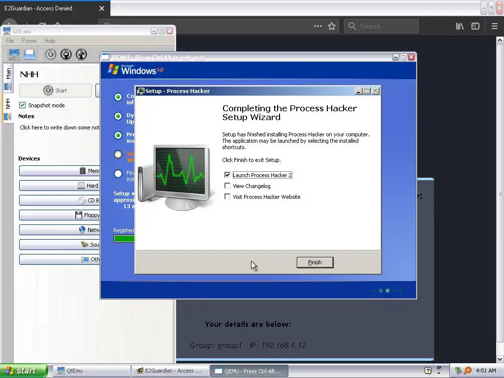Click the QEMU window title bar icon
The width and height of the screenshot is (504, 378).
[x=105, y=57]
